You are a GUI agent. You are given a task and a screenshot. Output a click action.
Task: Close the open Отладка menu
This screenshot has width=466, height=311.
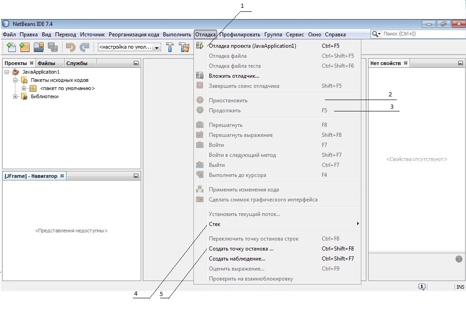(x=205, y=35)
